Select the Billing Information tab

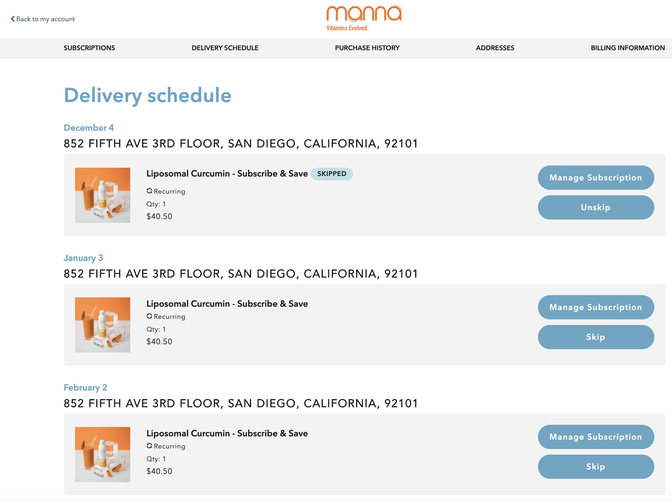click(x=628, y=48)
